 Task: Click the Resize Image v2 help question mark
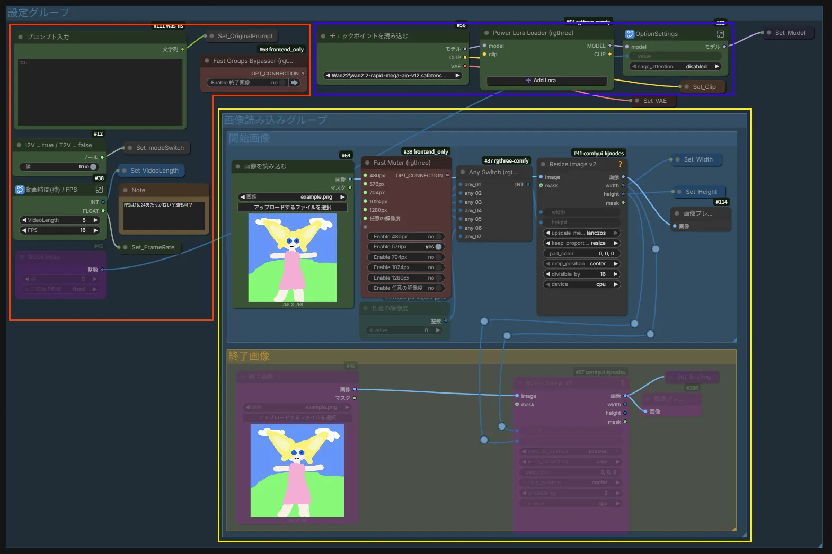pos(620,164)
